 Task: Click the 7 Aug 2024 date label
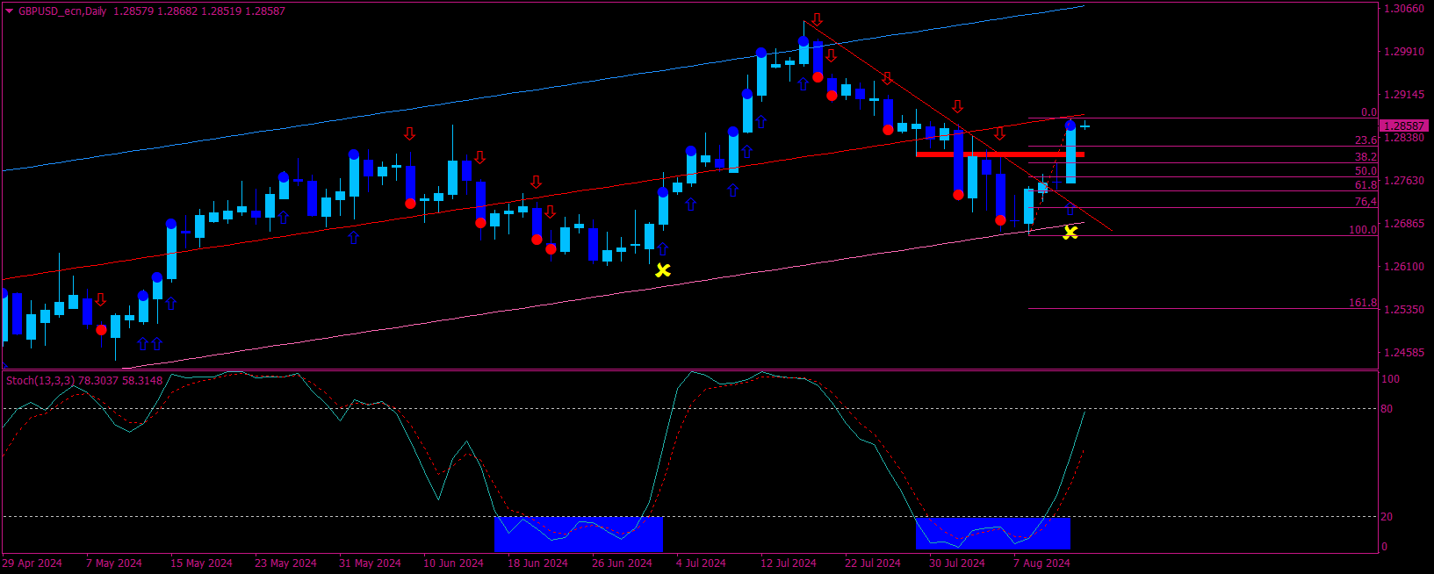coord(1041,563)
